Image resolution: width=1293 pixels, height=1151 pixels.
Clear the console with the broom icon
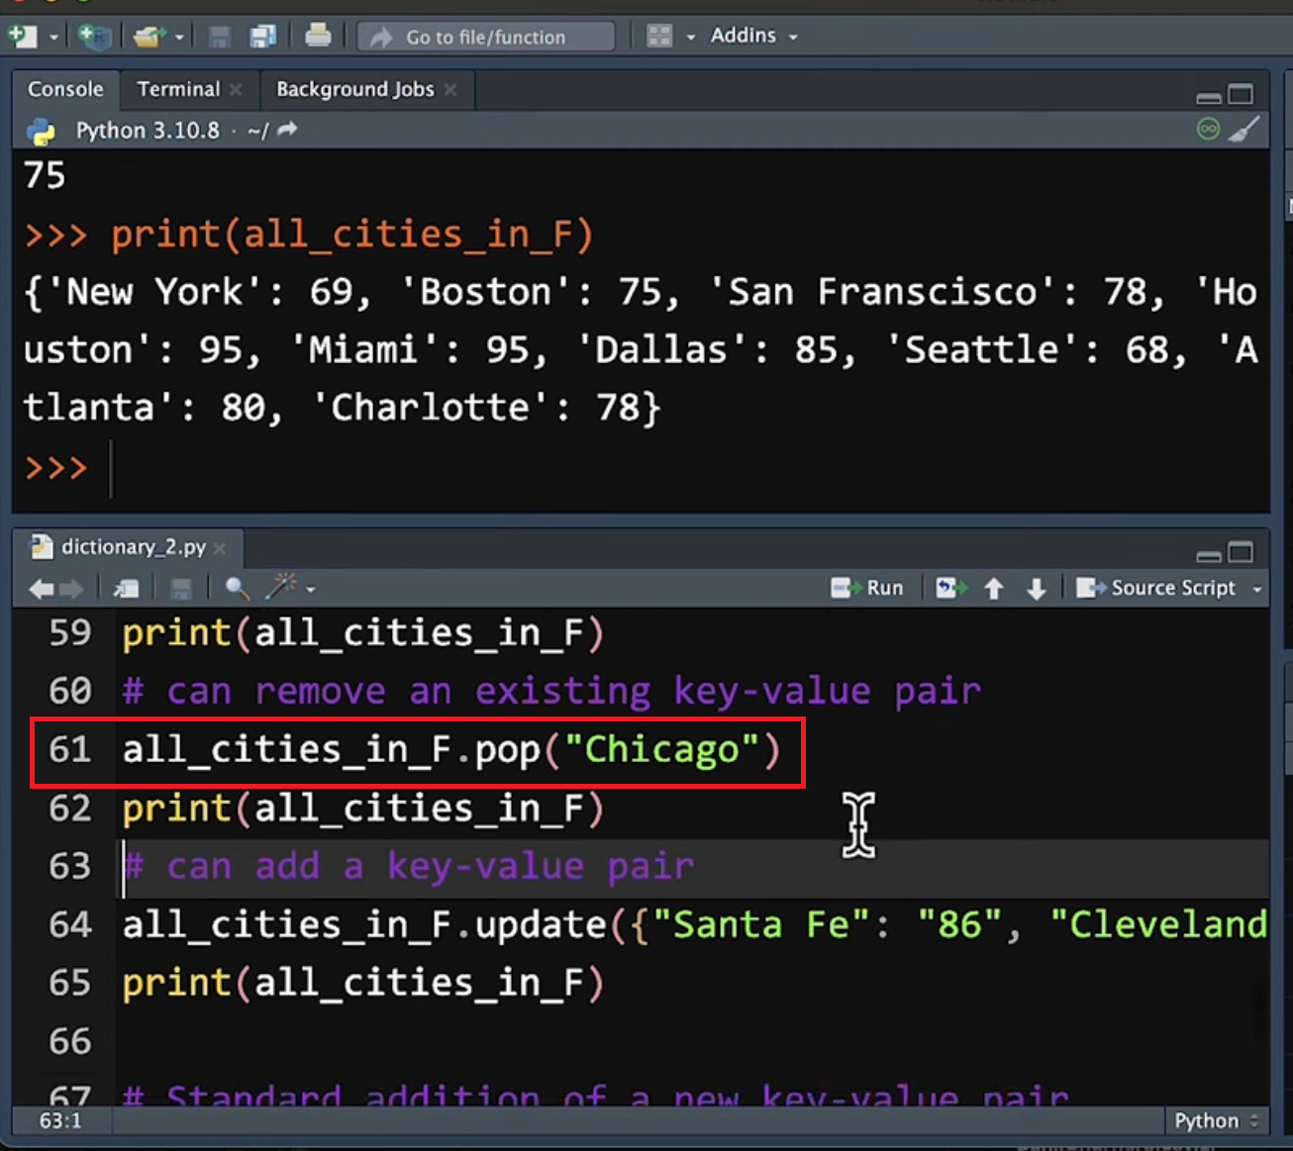tap(1243, 130)
